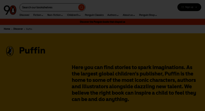The height and width of the screenshot is (111, 205).
Task: Click the Penguin 90 logo
Action: 10,10
